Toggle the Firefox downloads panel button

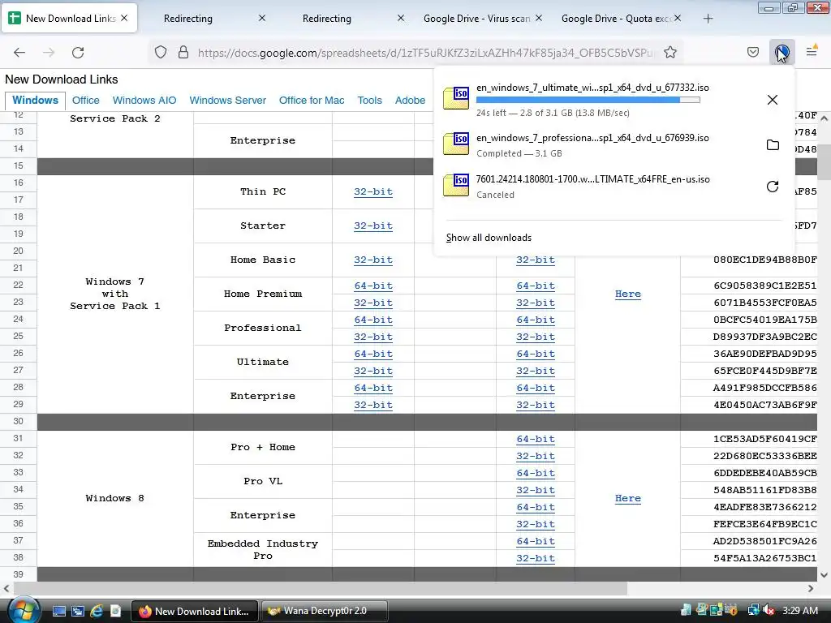click(781, 52)
